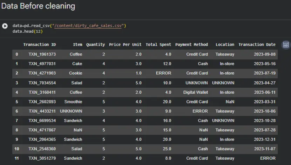Select cell TXN_1961373 in first row
This screenshot has width=291, height=165.
click(42, 54)
